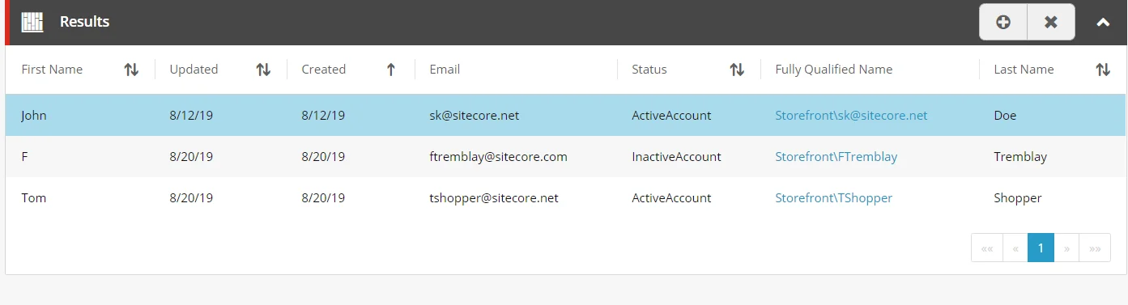Viewport: 1128px width, 305px height.
Task: Sort by Last Name column arrows
Action: pyautogui.click(x=1103, y=70)
